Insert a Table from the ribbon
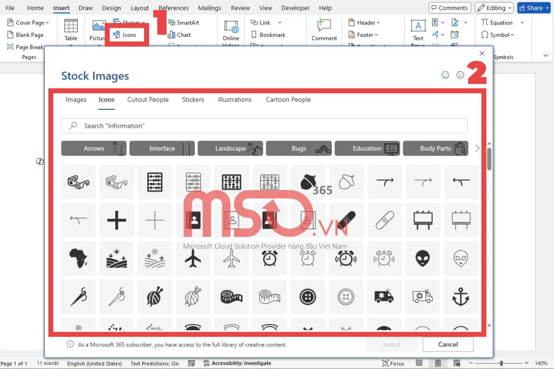 click(x=71, y=29)
